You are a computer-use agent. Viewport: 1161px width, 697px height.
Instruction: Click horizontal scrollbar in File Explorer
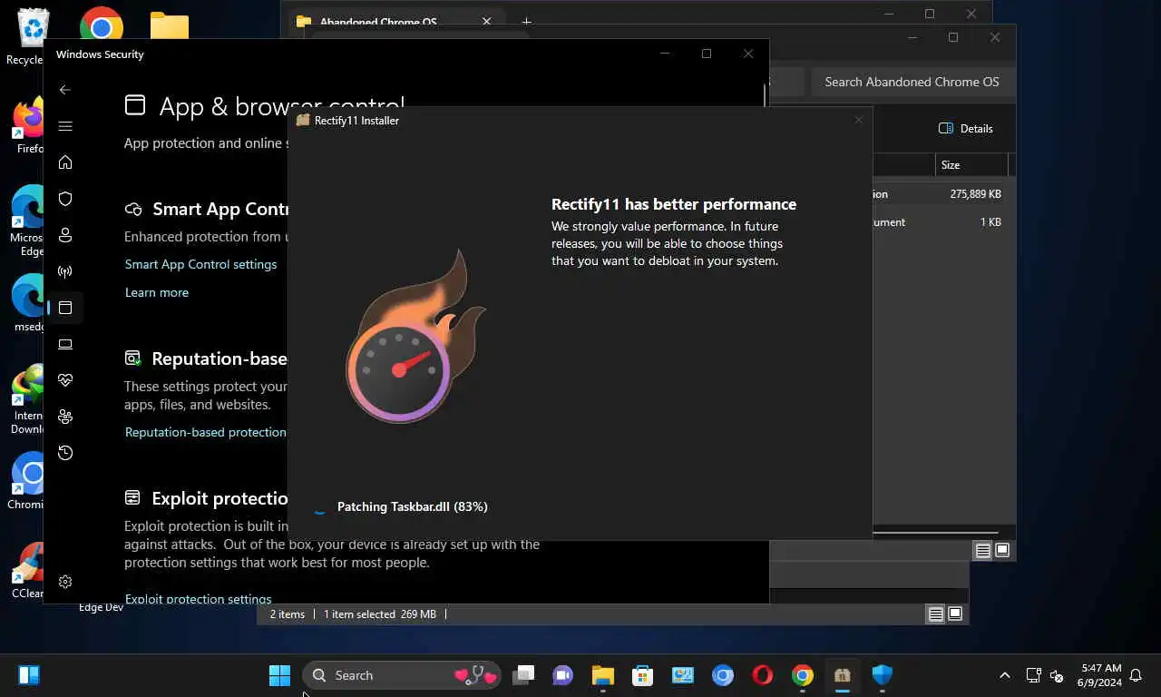pyautogui.click(x=935, y=532)
